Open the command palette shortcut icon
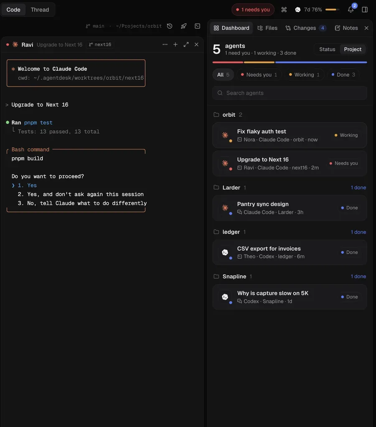 pyautogui.click(x=284, y=10)
